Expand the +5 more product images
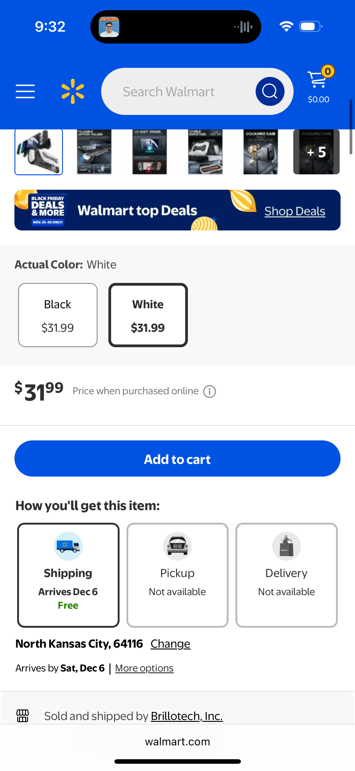Screen dimensions: 355x771 tap(316, 152)
